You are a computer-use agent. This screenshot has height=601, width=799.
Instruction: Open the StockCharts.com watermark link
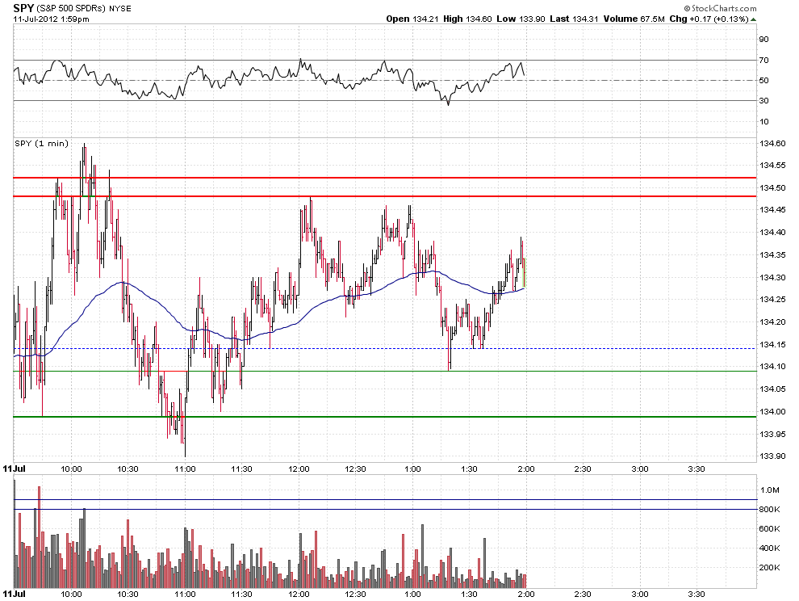(x=721, y=8)
